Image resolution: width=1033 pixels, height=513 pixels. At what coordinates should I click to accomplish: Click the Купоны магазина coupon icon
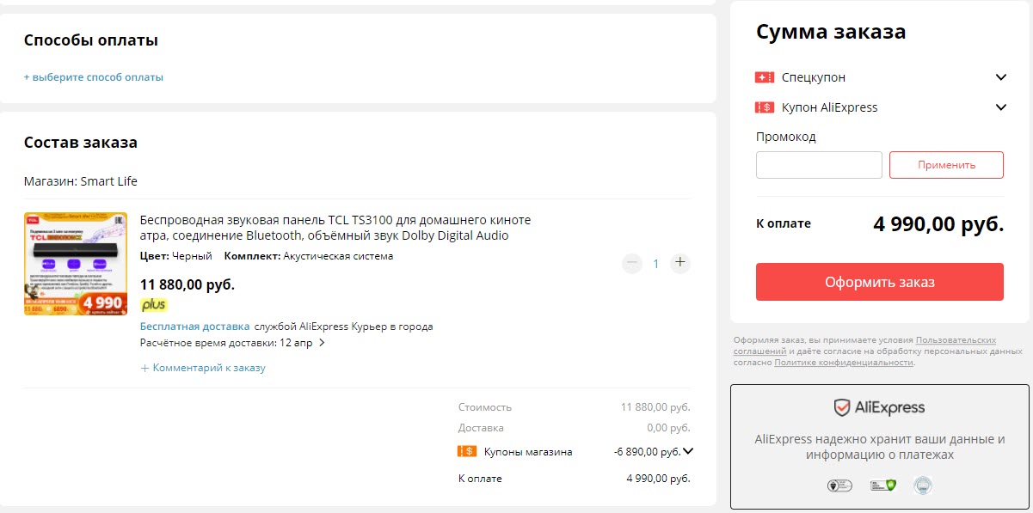tap(466, 449)
